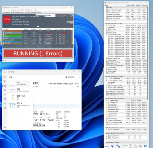This screenshot has height=148, width=153.
Task: Switch to the Event Log tab
Action: coord(28,13)
